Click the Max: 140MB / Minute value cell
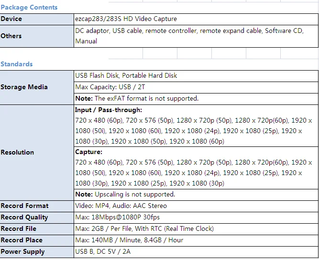The width and height of the screenshot is (319, 259). click(129, 240)
